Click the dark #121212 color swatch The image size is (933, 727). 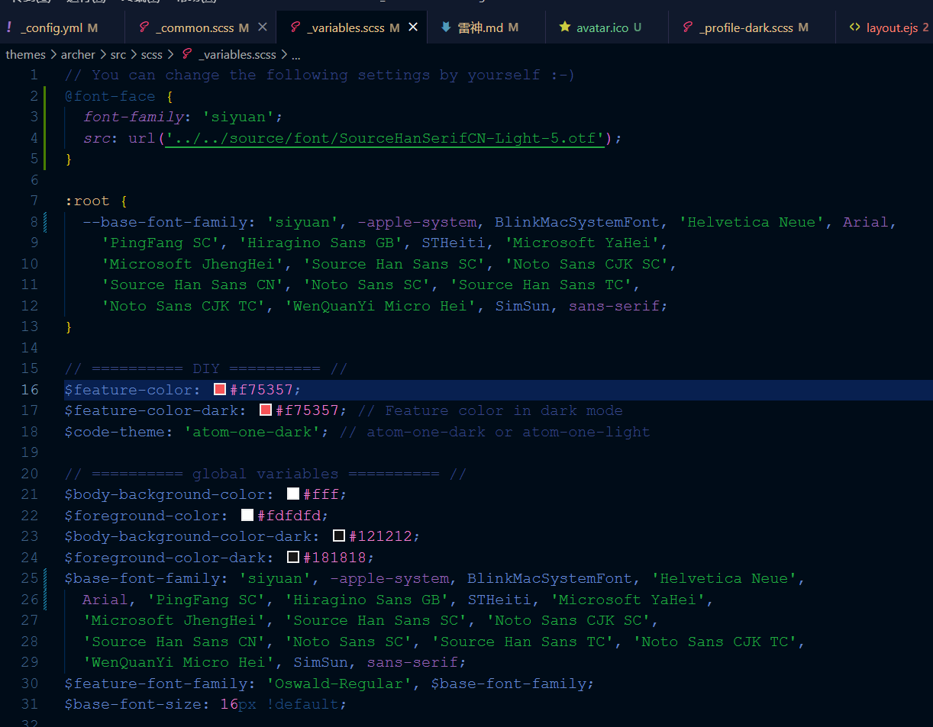coord(338,535)
